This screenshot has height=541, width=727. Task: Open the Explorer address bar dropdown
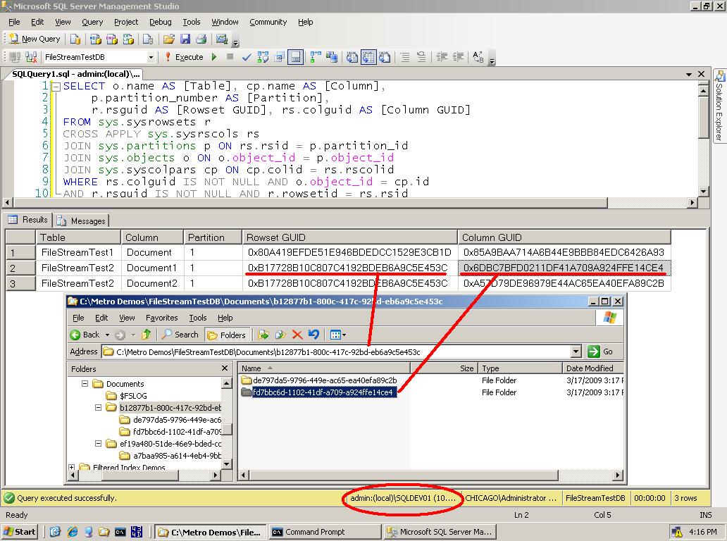coord(576,352)
